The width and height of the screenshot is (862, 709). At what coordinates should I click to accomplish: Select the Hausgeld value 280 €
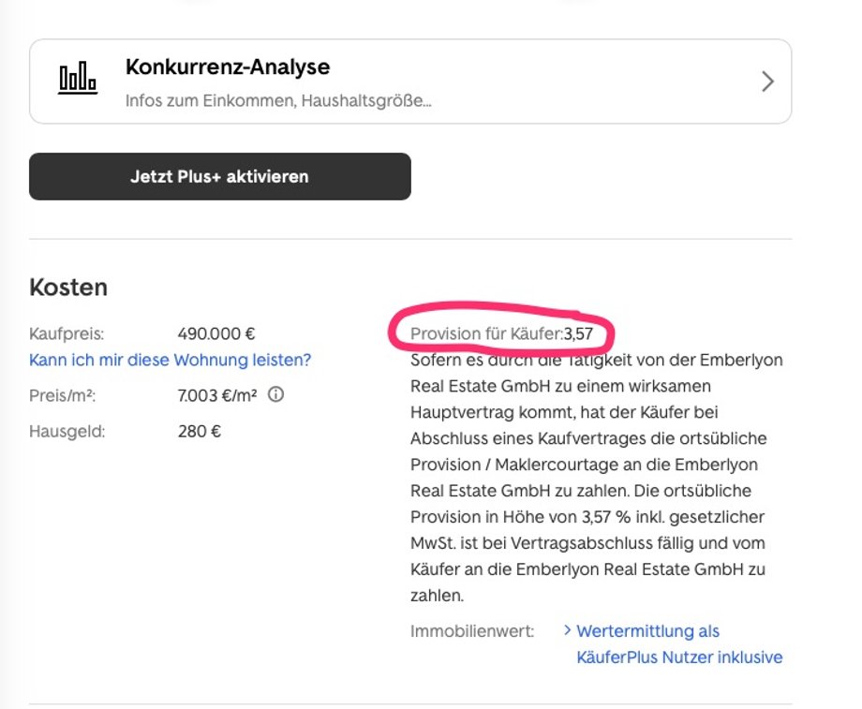tap(199, 432)
